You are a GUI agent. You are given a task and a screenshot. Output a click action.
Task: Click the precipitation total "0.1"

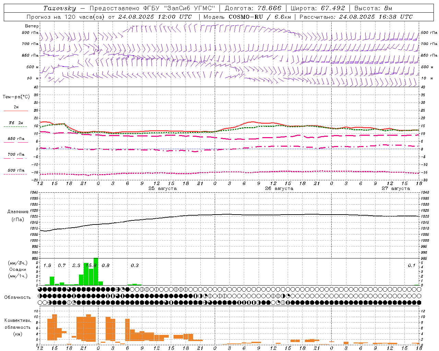point(412,266)
